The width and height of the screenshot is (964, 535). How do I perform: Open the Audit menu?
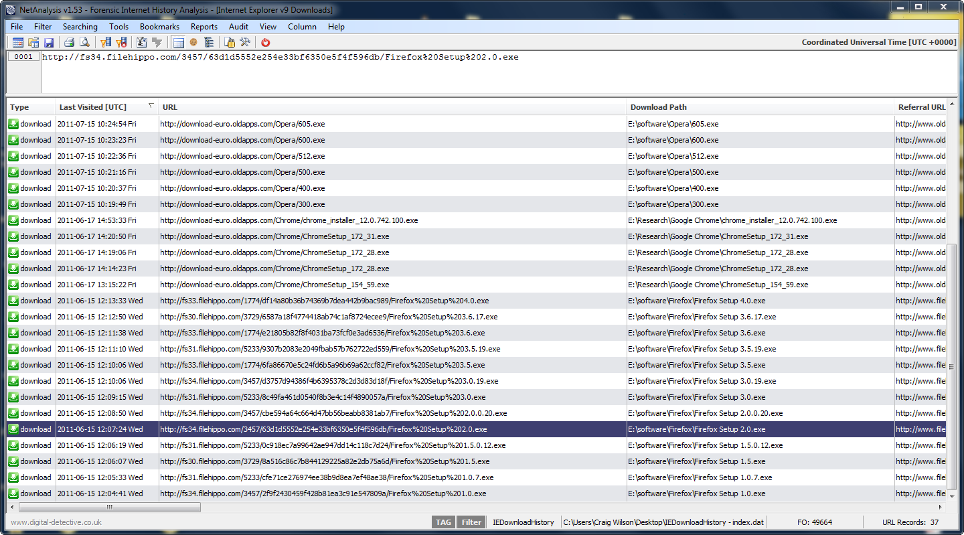[x=238, y=27]
